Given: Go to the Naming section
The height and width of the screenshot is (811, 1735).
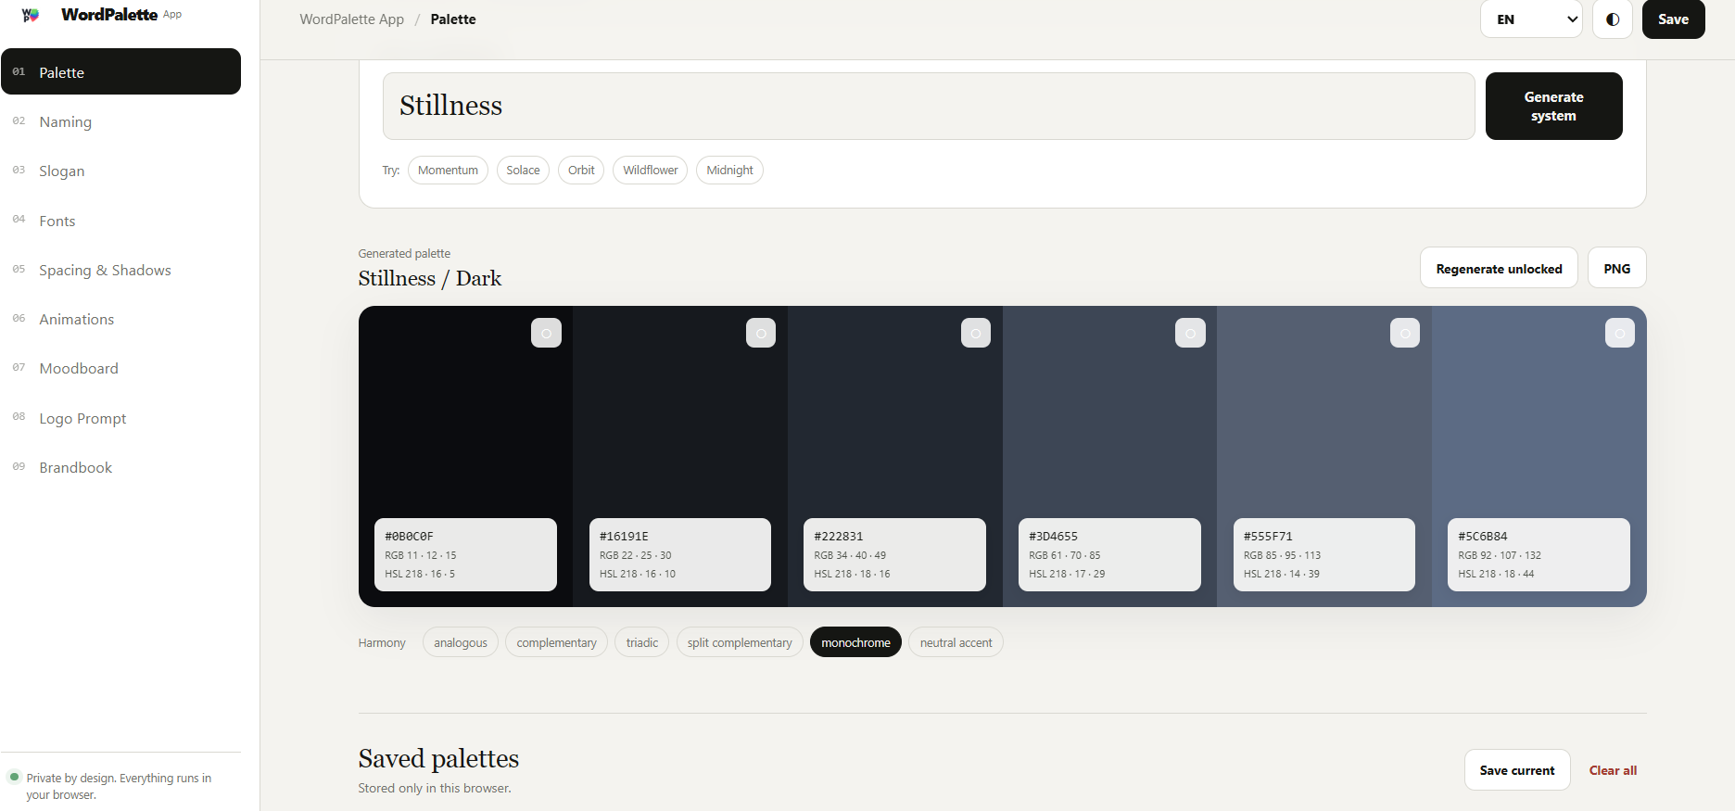Looking at the screenshot, I should 120,121.
